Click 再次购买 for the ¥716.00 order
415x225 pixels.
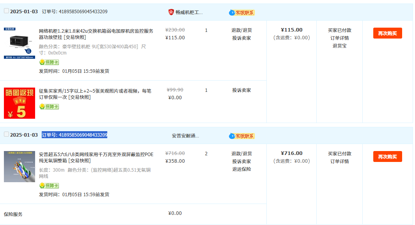(387, 156)
